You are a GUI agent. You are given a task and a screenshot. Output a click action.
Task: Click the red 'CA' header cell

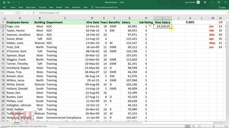click(220, 22)
